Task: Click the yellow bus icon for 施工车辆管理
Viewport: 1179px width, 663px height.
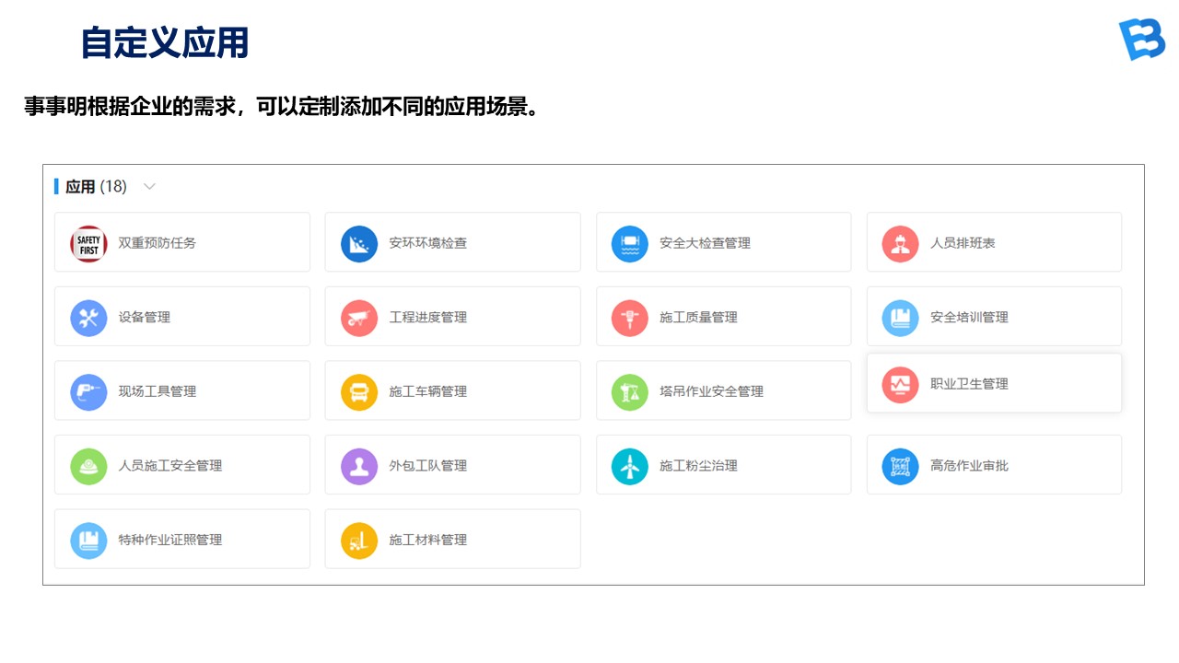Action: tap(359, 392)
